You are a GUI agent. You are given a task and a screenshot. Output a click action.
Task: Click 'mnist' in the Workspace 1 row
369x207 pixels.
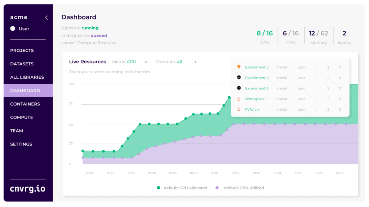(x=282, y=99)
